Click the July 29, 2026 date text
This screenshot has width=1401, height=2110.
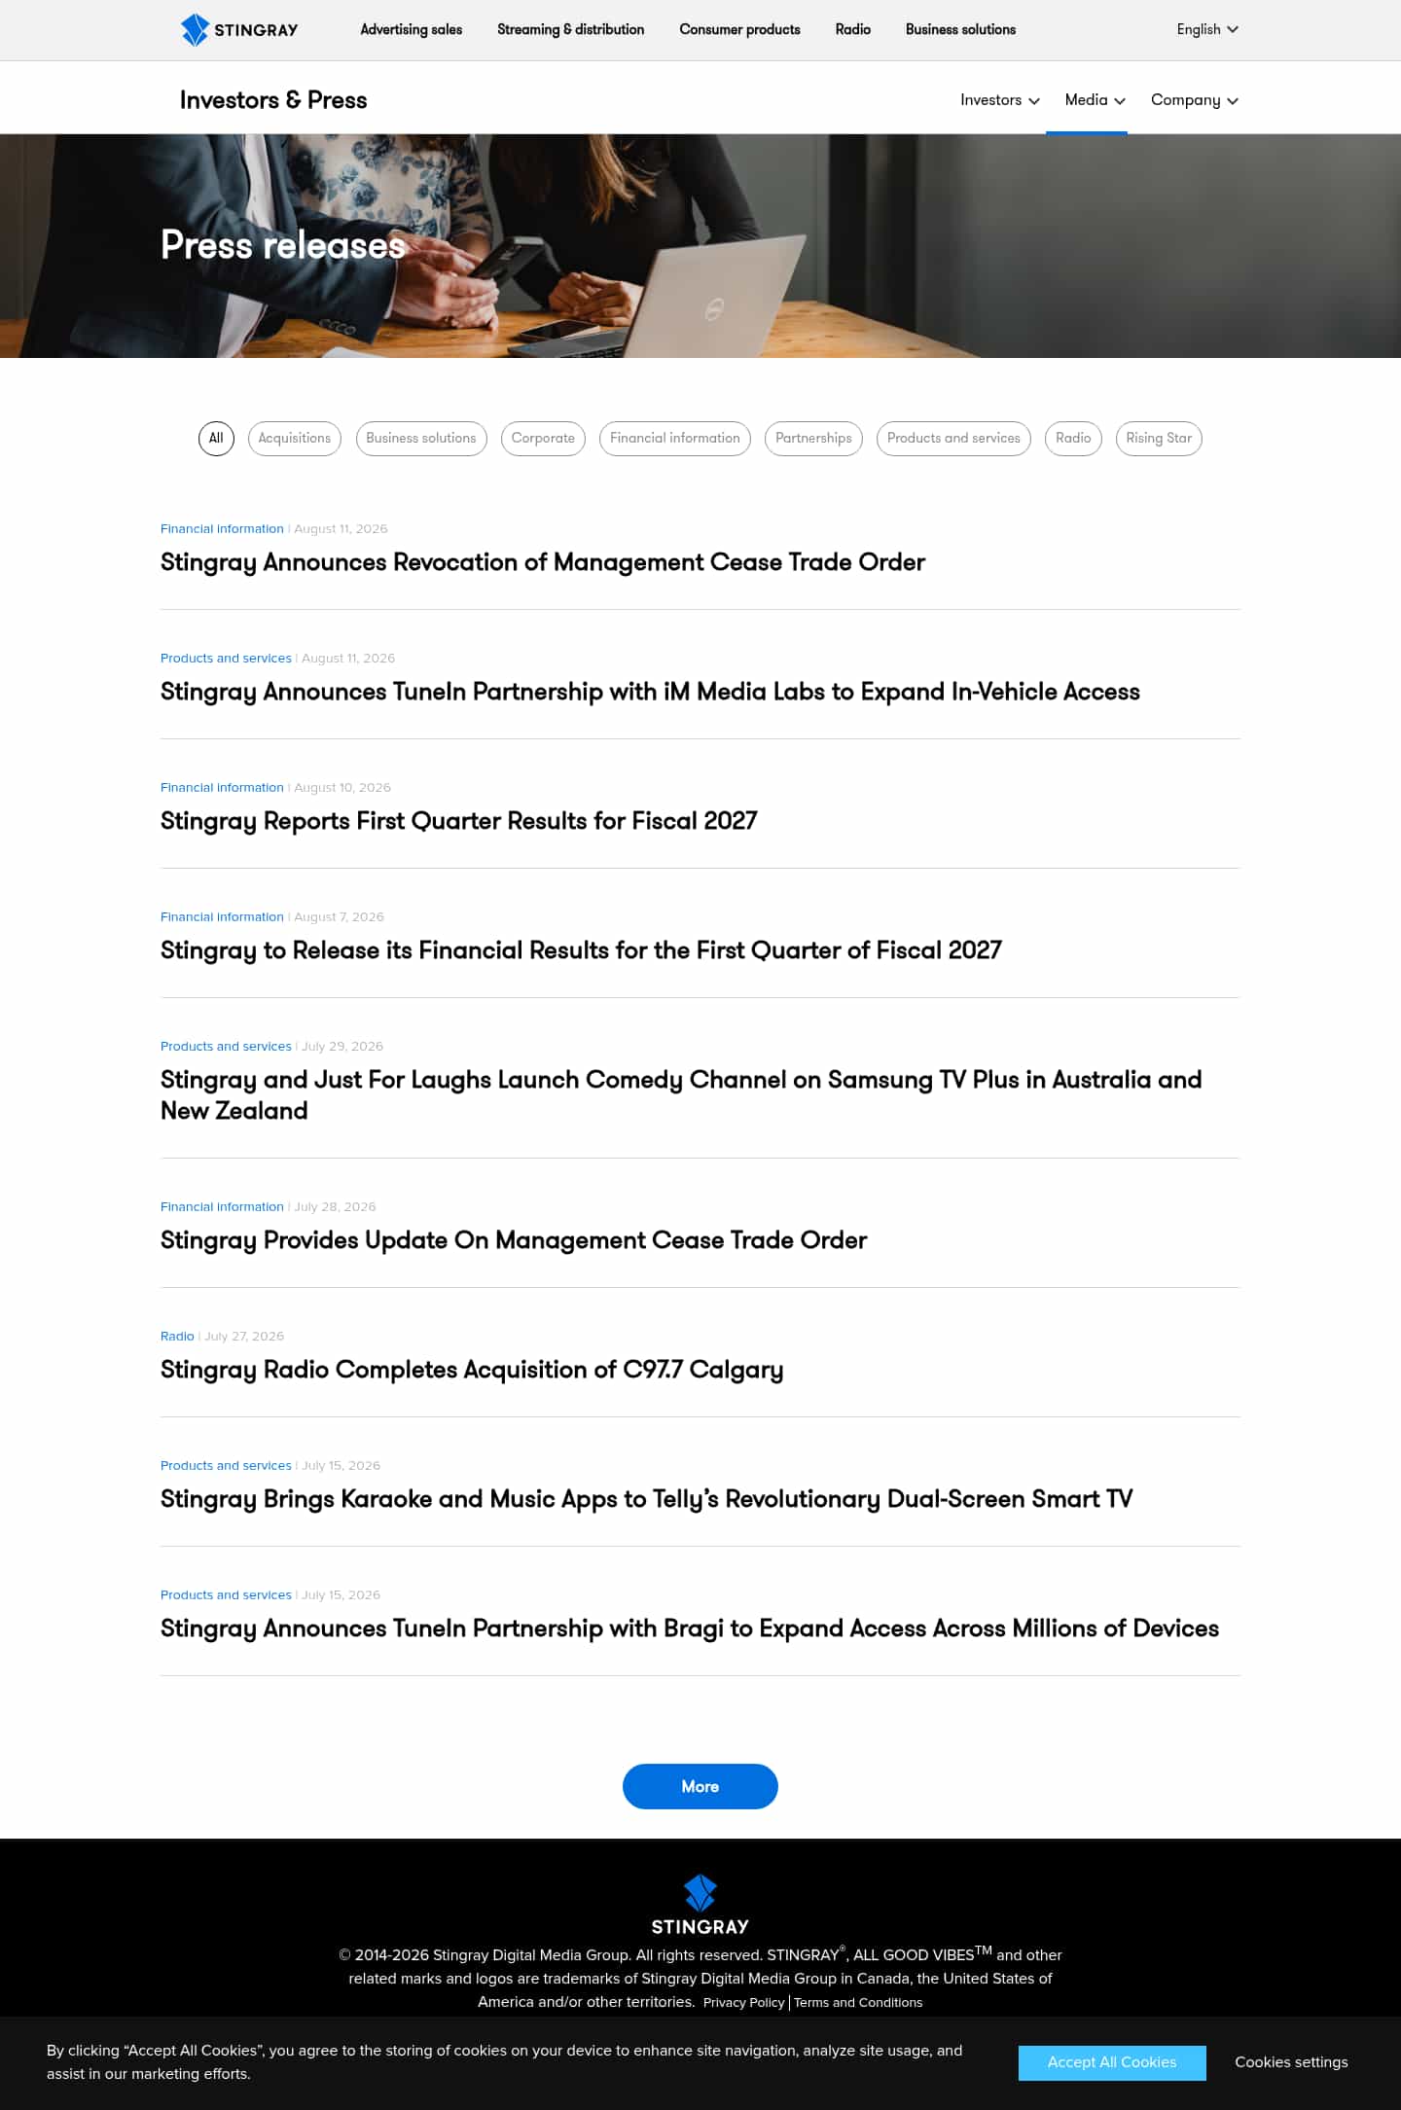pos(342,1047)
